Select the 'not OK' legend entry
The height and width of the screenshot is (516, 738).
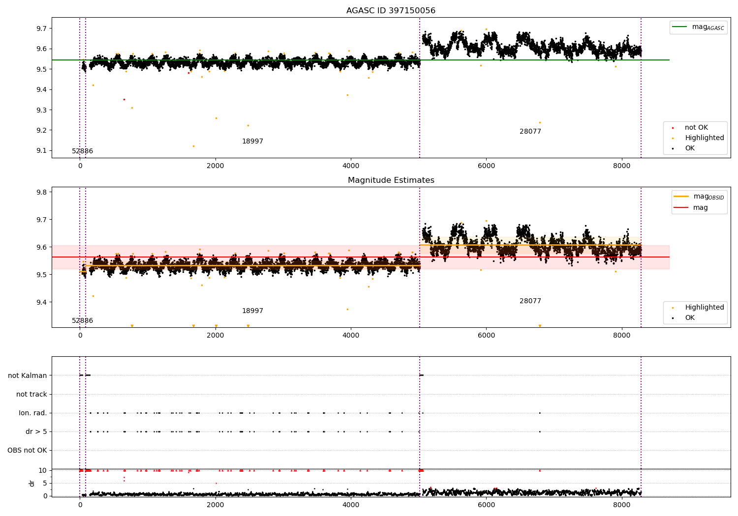click(x=696, y=128)
